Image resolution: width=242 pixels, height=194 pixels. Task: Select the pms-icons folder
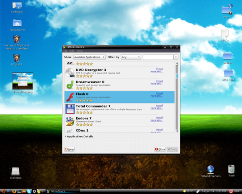228,73
